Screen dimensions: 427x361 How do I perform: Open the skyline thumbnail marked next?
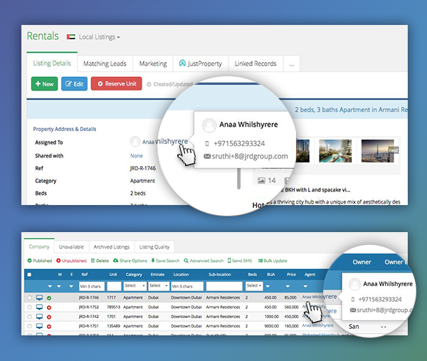click(378, 151)
